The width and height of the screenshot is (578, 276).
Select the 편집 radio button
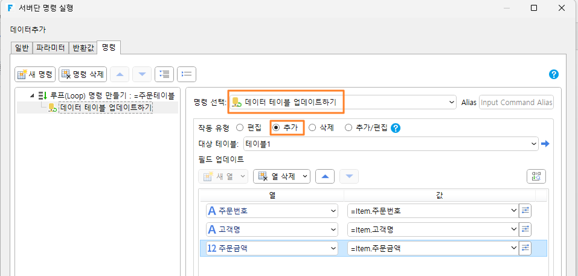click(x=249, y=128)
